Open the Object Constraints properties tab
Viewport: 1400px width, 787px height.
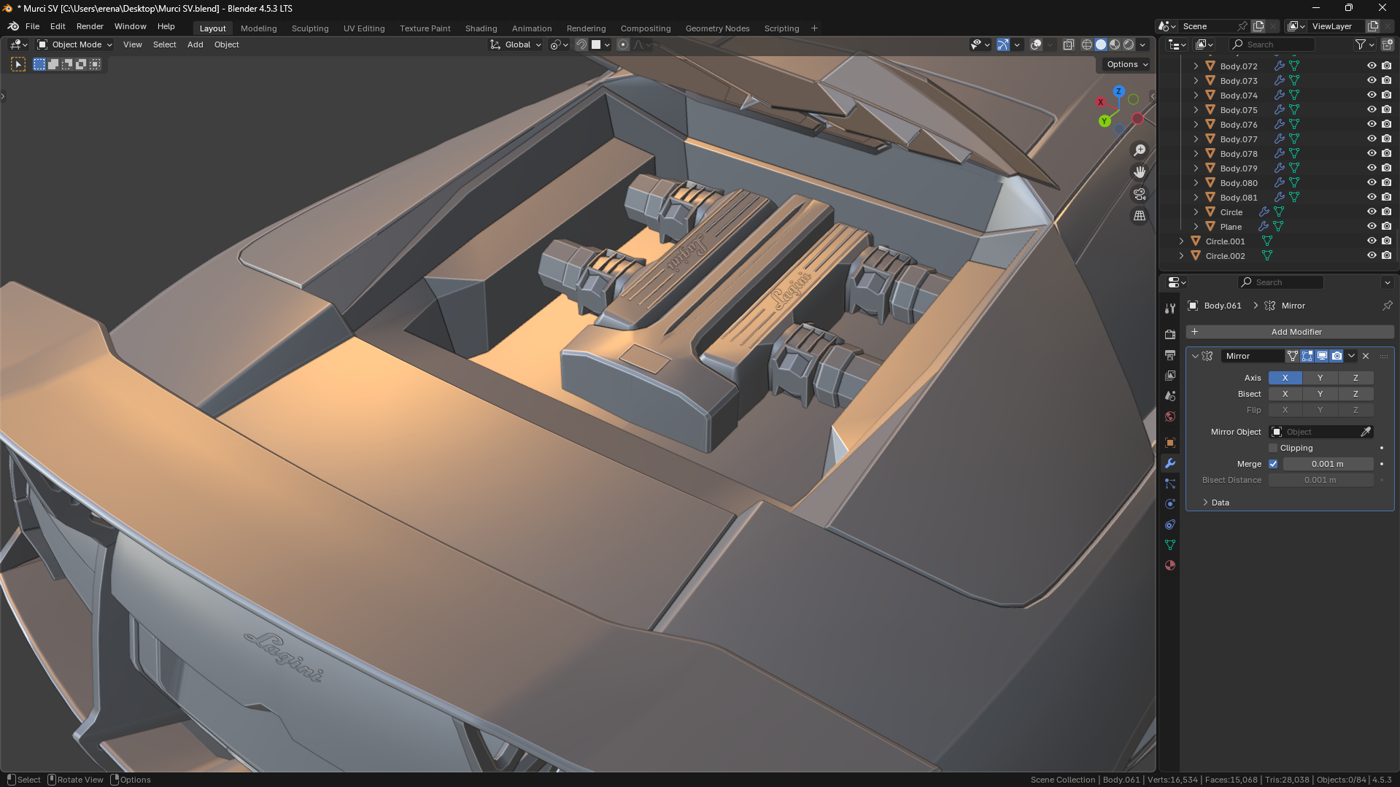[x=1170, y=524]
